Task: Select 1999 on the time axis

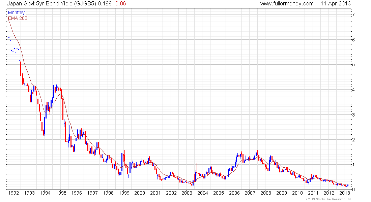Action: click(124, 193)
